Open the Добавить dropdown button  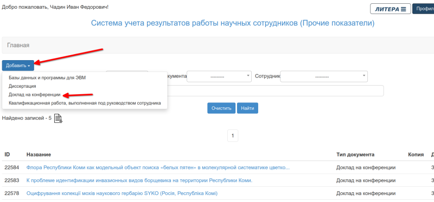click(18, 66)
